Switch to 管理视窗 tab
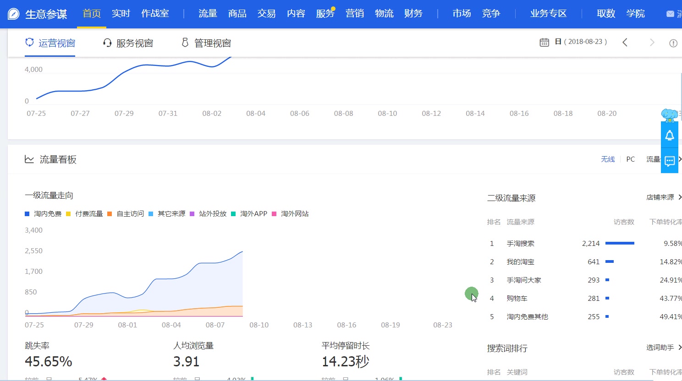682x381 pixels. point(206,43)
